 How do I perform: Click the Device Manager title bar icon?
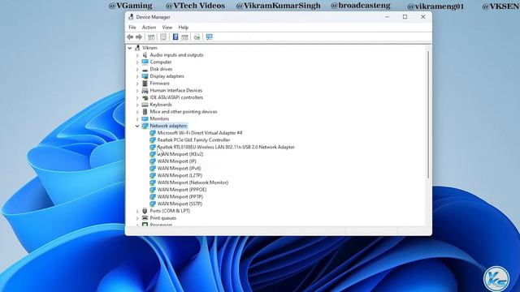131,17
